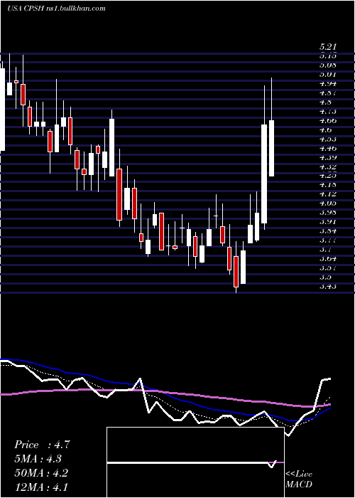Click the '5MA : 4.3' readout
The image size is (355, 498).
[38, 459]
